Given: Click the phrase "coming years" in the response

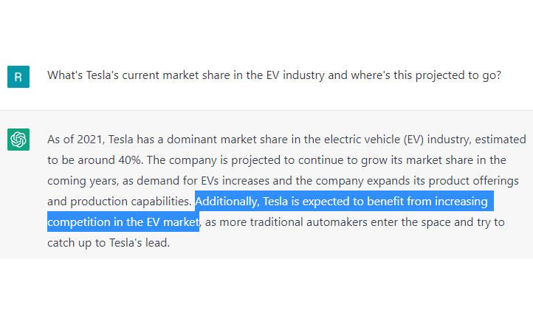Looking at the screenshot, I should 80,180.
